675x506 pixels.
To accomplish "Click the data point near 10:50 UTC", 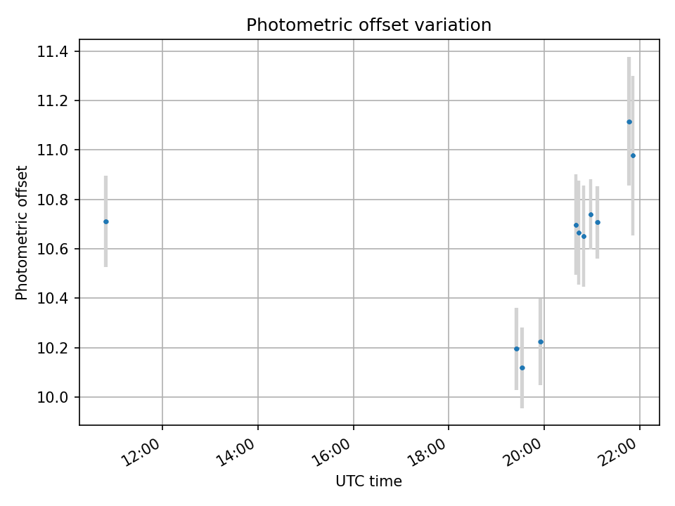I will (x=106, y=221).
